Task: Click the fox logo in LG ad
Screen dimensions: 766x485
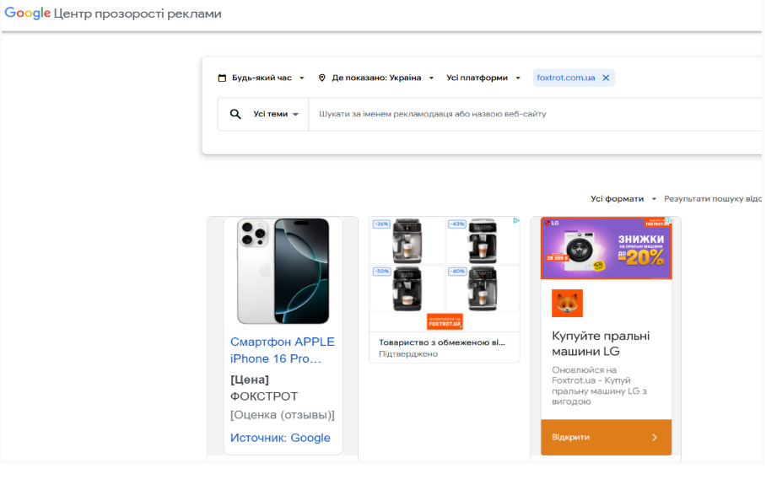Action: [567, 304]
